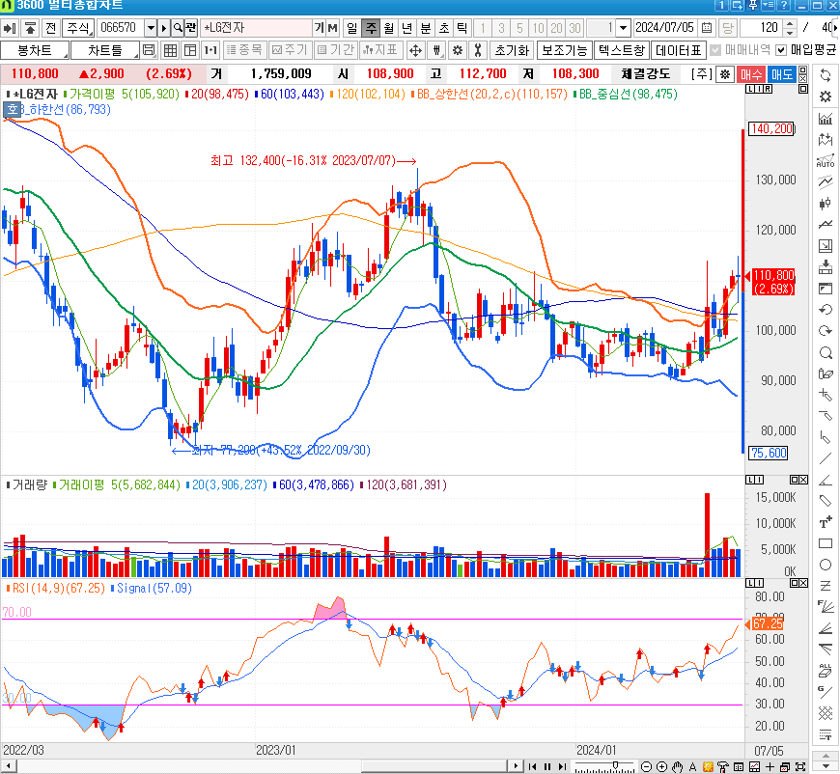Increase the bar count 120 stepper
840x774 pixels.
click(790, 23)
